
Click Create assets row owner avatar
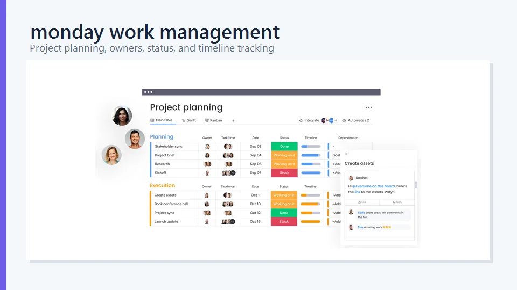pos(207,195)
